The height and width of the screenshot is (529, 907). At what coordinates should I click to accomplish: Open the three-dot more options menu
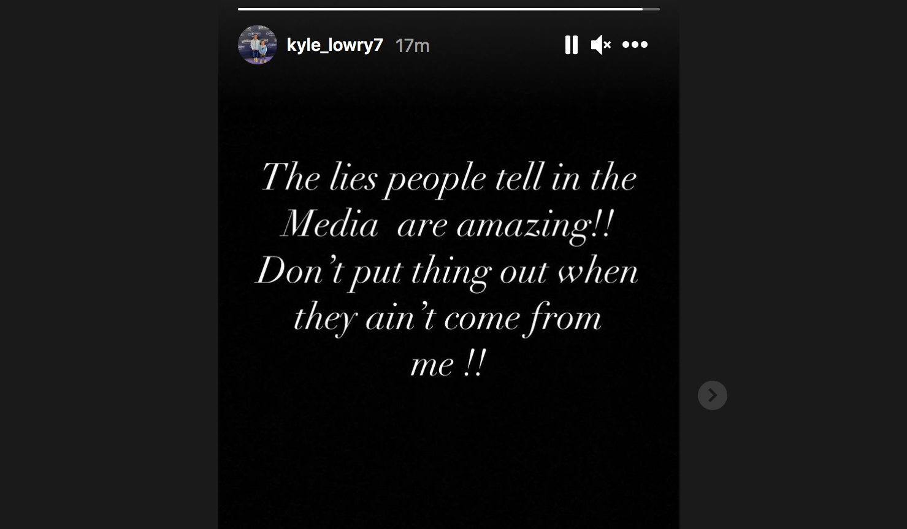635,44
